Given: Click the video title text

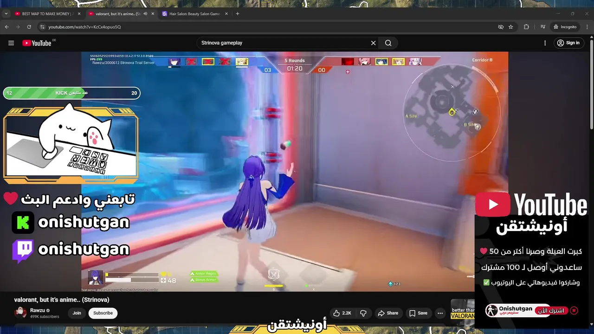Looking at the screenshot, I should tap(62, 300).
